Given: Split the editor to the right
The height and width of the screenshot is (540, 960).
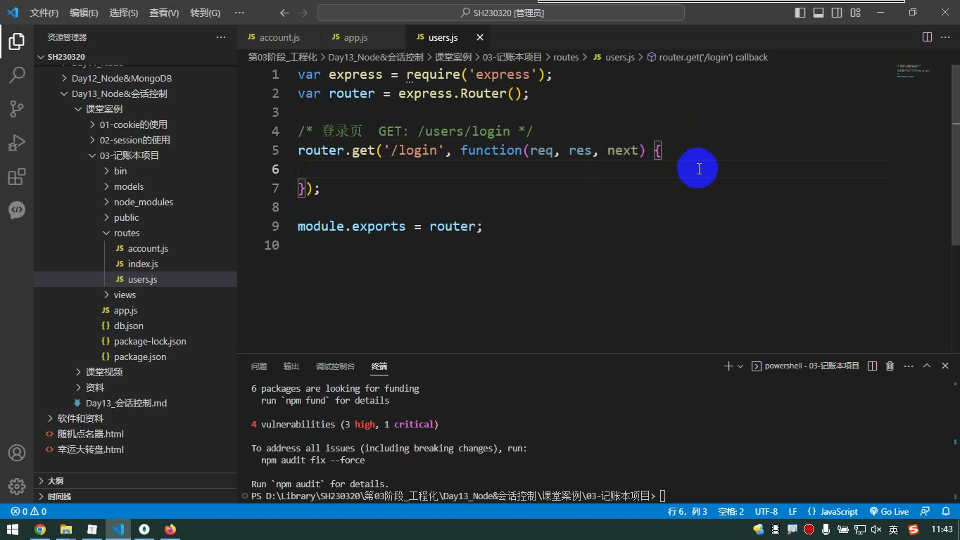Looking at the screenshot, I should coord(927,37).
